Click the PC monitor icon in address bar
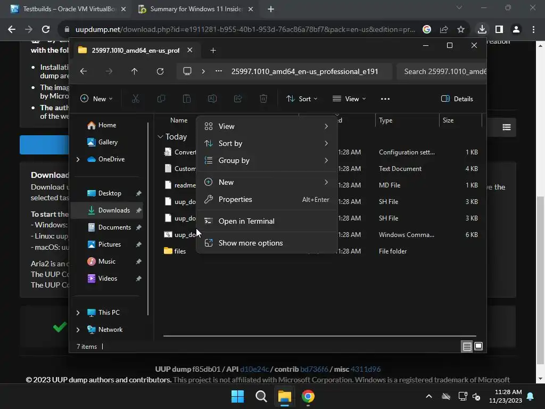Screen dimensions: 545x409 tap(187, 71)
